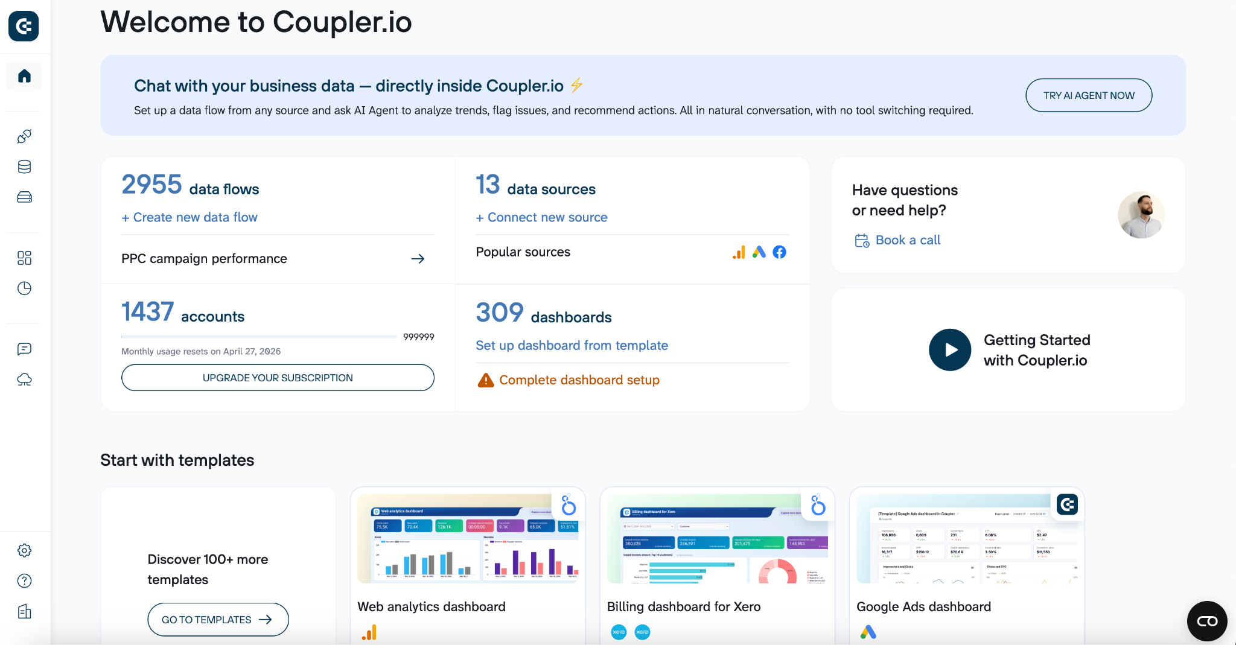
Task: Click second Xero icon under Billing dashboard
Action: 643,632
